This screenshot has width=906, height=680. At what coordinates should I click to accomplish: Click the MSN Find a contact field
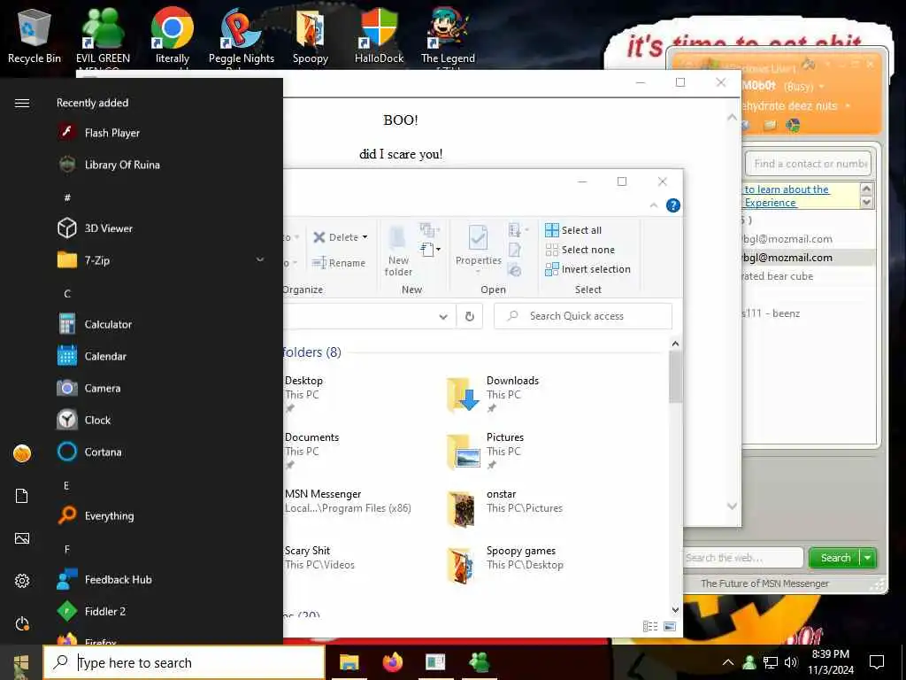809,164
